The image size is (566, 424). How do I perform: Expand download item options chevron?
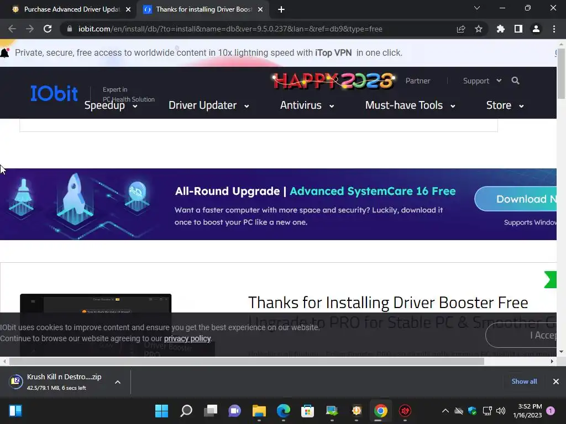(118, 382)
